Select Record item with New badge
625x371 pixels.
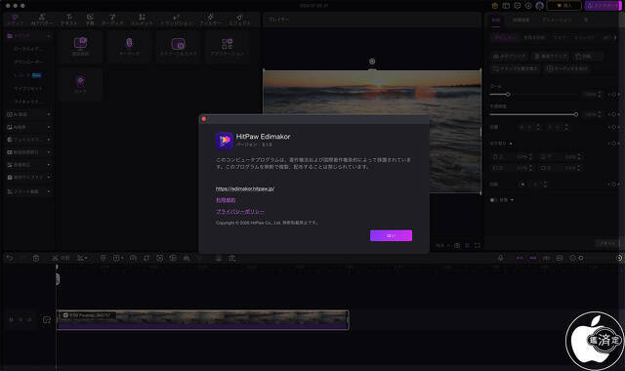(x=28, y=75)
